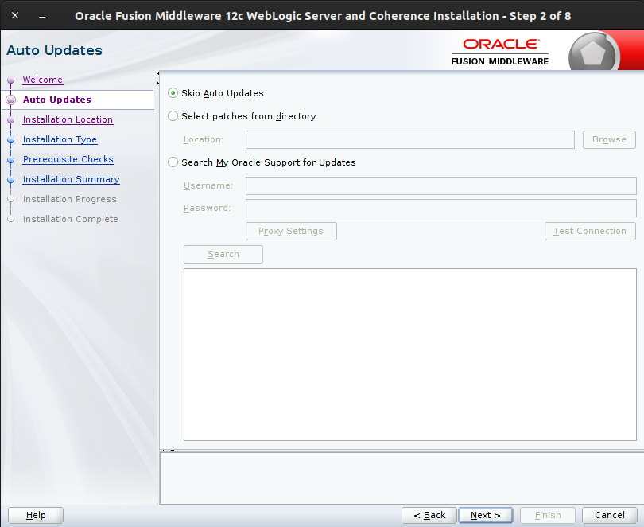Go to Installation Location step
This screenshot has height=527, width=644.
[x=68, y=119]
